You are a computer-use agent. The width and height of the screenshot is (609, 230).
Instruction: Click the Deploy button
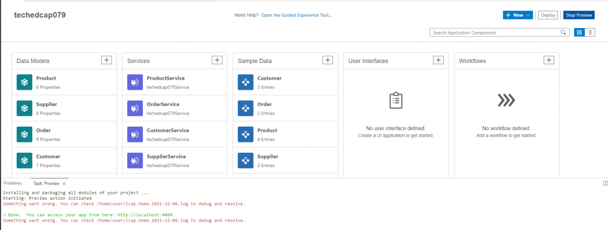pyautogui.click(x=548, y=15)
